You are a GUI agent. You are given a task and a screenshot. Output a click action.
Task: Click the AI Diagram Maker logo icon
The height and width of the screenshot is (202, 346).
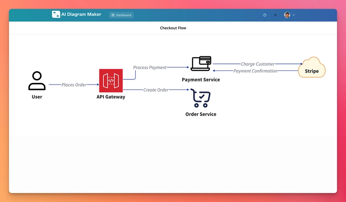coord(56,15)
